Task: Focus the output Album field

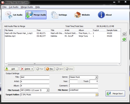Action: point(35,86)
